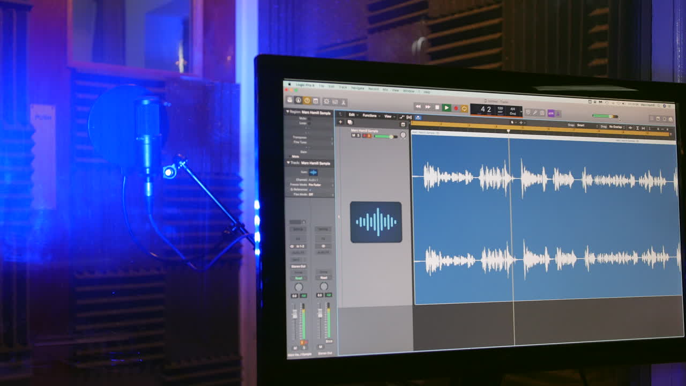Solo the Marc Hamill Sample track
The width and height of the screenshot is (686, 386).
[x=359, y=135]
